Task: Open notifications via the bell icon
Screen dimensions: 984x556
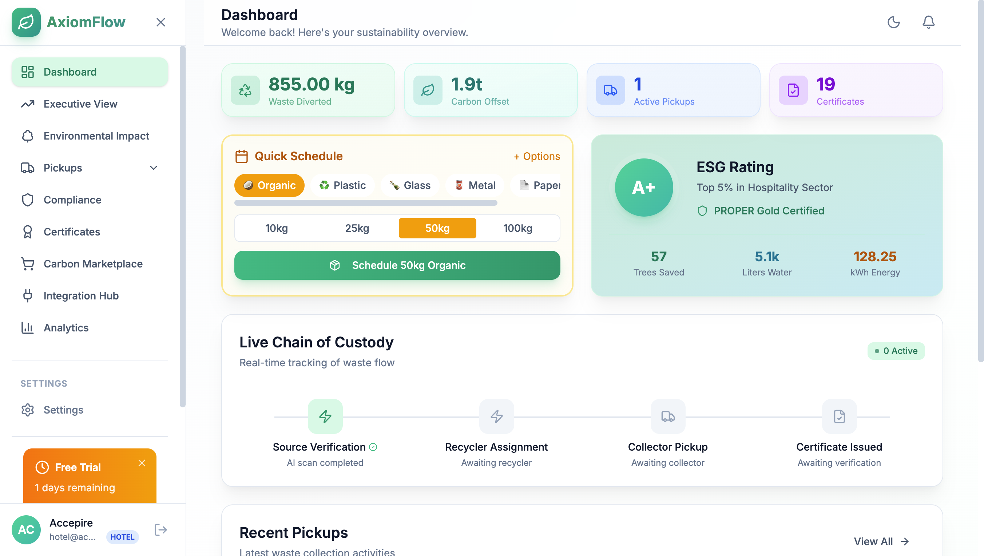Action: coord(929,22)
